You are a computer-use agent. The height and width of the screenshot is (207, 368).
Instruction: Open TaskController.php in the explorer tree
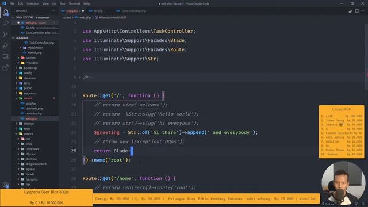point(41,43)
